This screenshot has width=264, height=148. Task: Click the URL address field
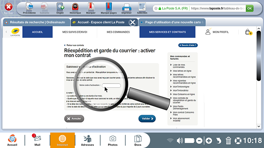point(218,8)
